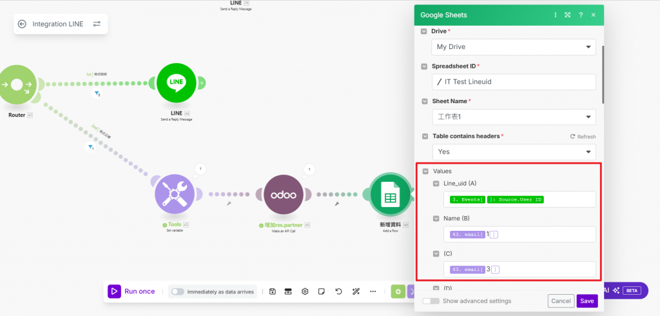Collapse the Table contains headers toggle

click(x=425, y=137)
